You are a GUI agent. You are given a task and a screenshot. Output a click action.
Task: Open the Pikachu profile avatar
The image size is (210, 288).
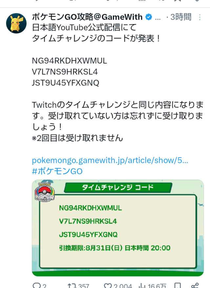click(16, 23)
